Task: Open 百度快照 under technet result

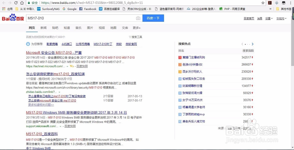Action: 82,66
